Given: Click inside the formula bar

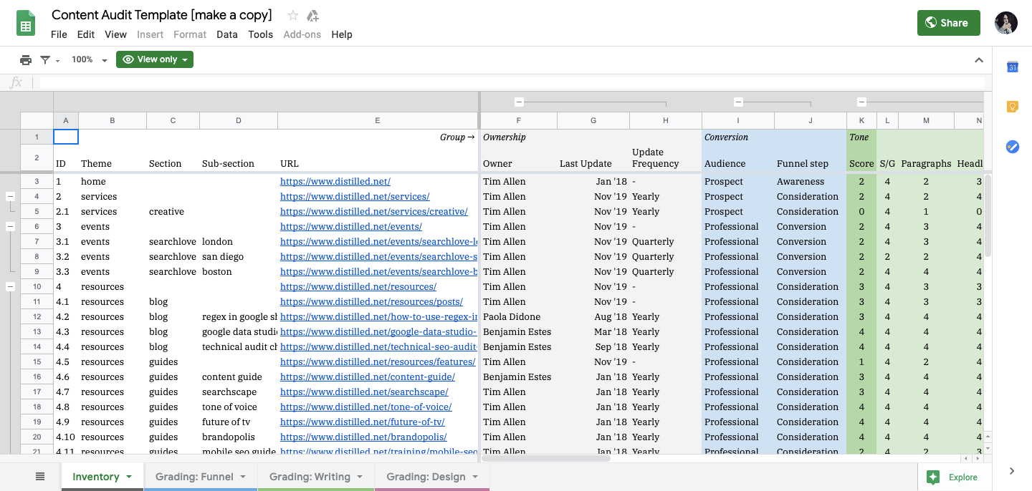Looking at the screenshot, I should [502, 82].
